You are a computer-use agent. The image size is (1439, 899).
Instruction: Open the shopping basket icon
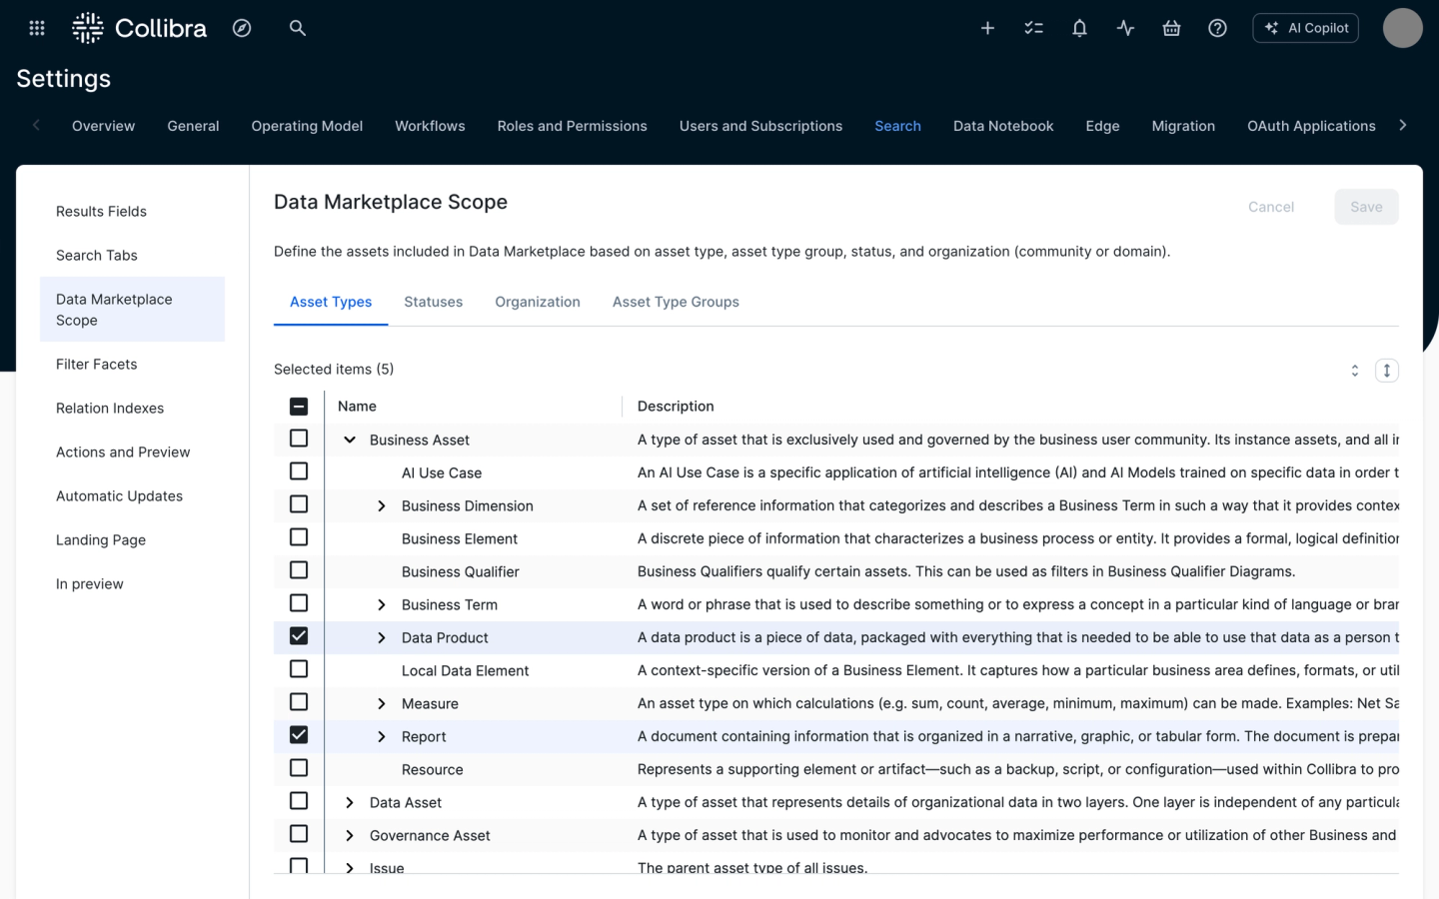(x=1171, y=28)
